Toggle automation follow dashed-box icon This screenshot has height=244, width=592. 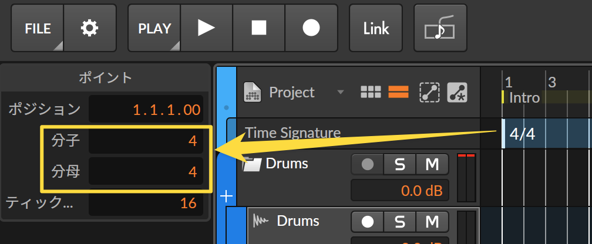tap(430, 93)
